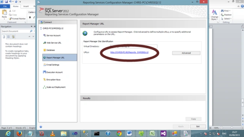The width and height of the screenshot is (244, 137).
Task: Select Report Manager URL section
Action: click(59, 57)
